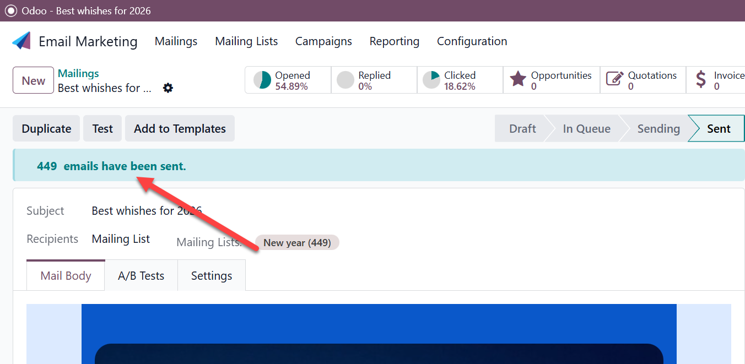This screenshot has width=745, height=364.
Task: Switch to the Settings tab
Action: pos(212,276)
